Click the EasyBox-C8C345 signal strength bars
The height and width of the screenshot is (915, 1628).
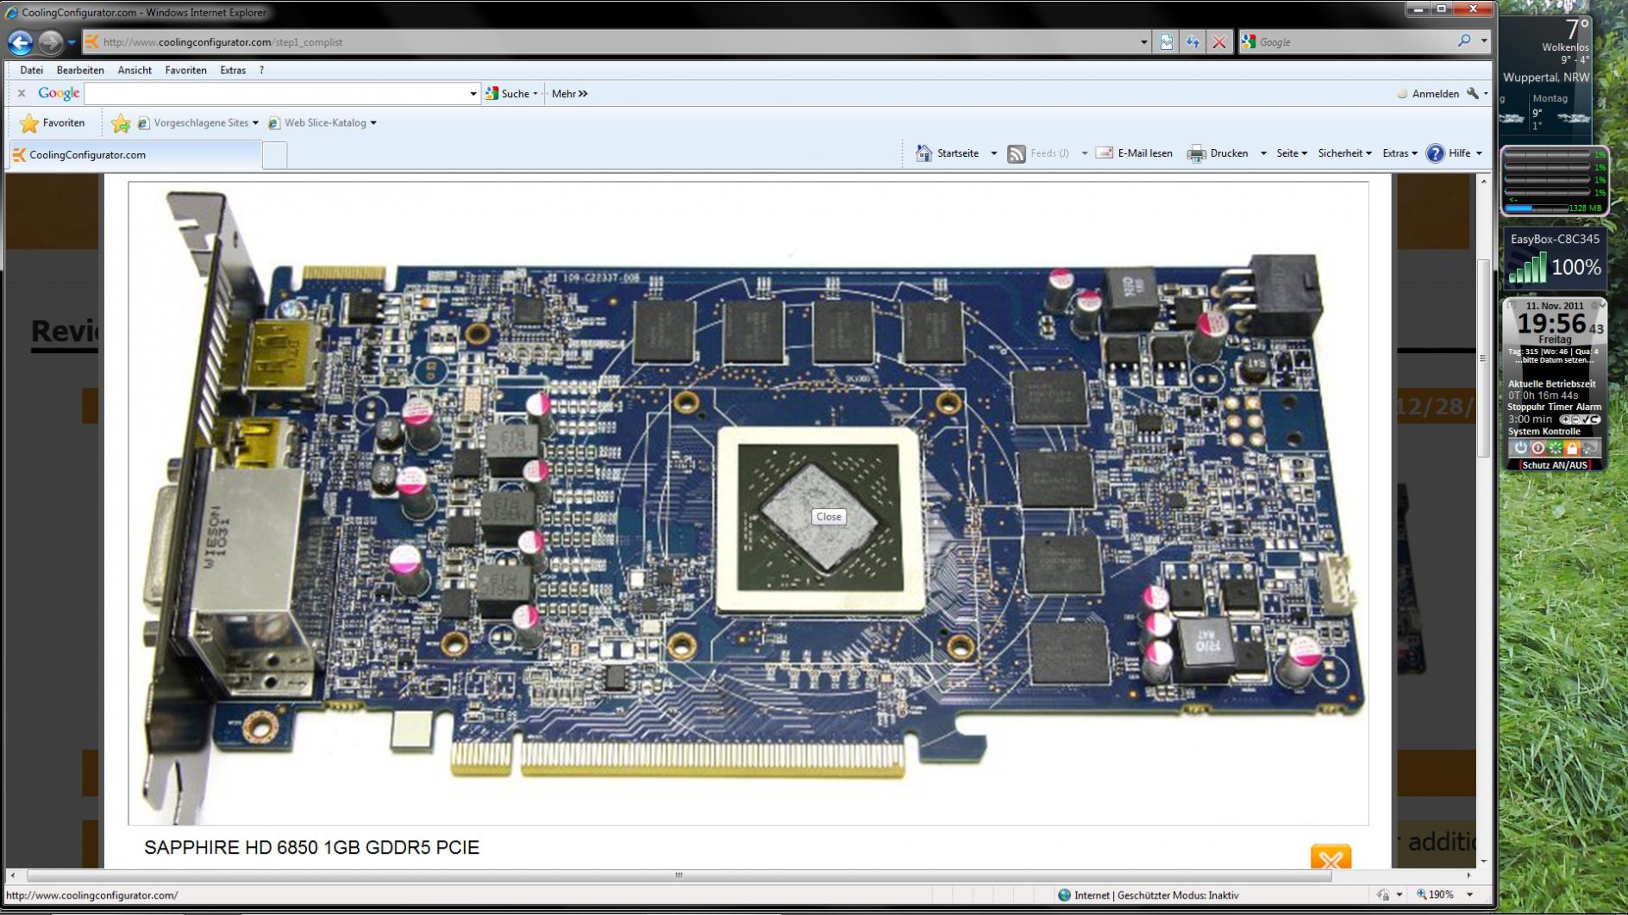[x=1527, y=268]
